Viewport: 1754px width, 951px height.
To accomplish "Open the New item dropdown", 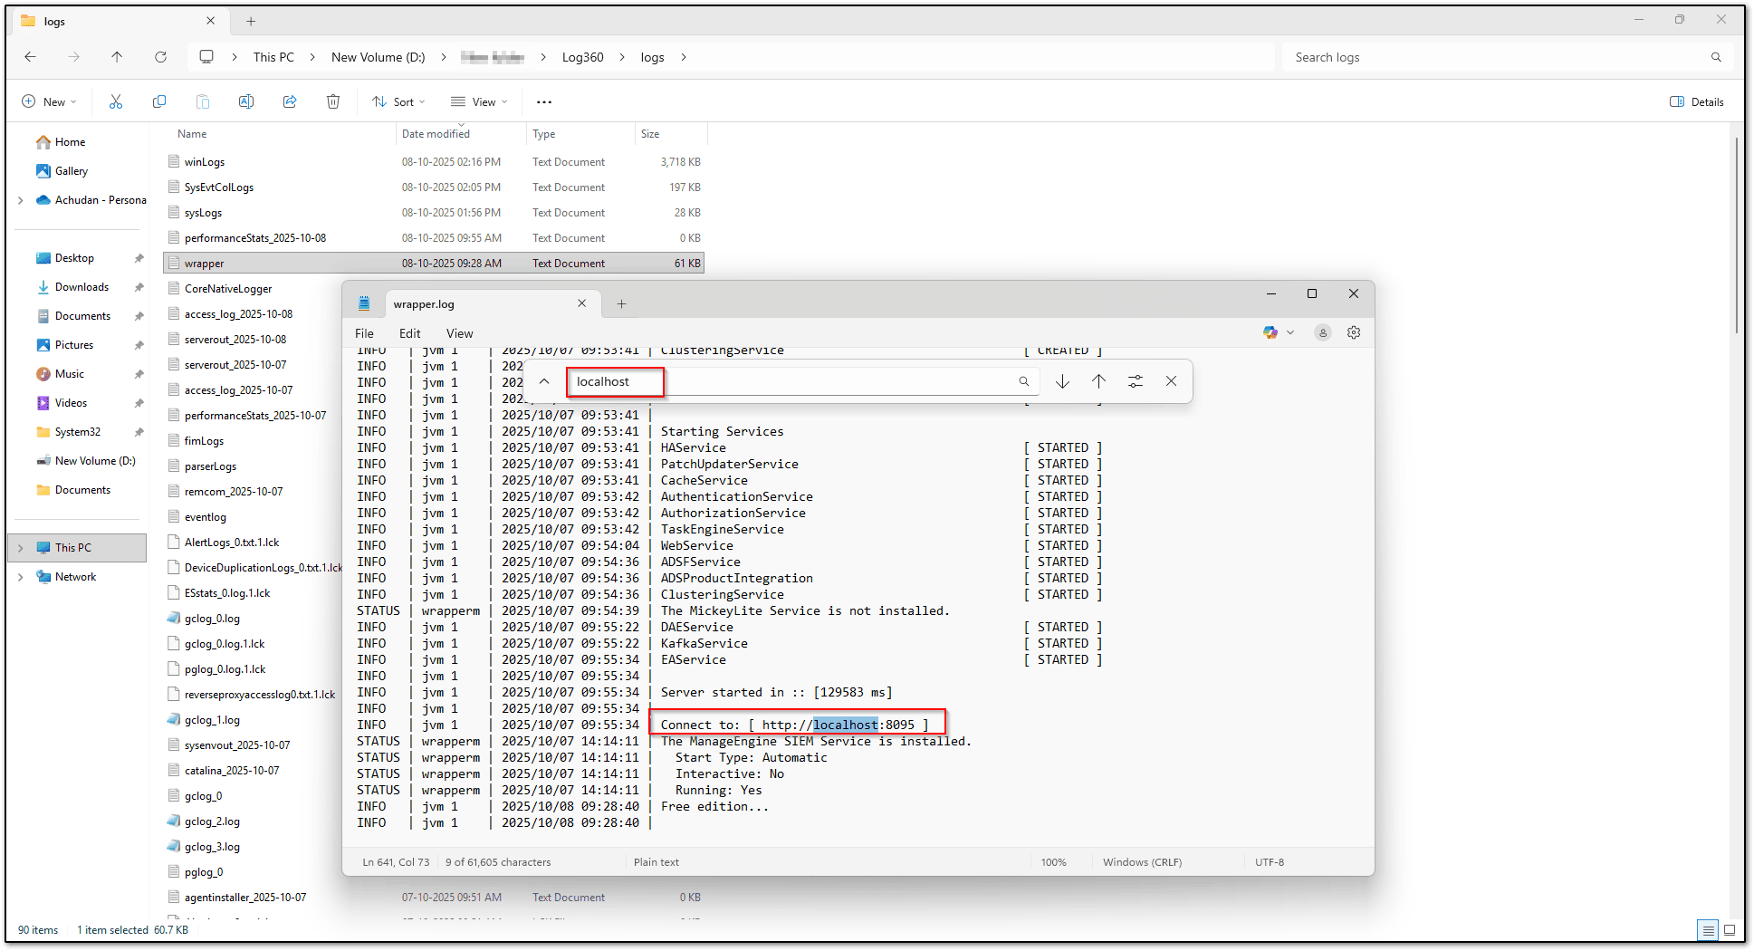I will click(50, 102).
